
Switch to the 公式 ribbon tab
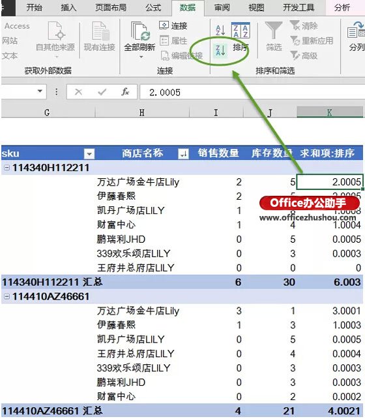153,7
